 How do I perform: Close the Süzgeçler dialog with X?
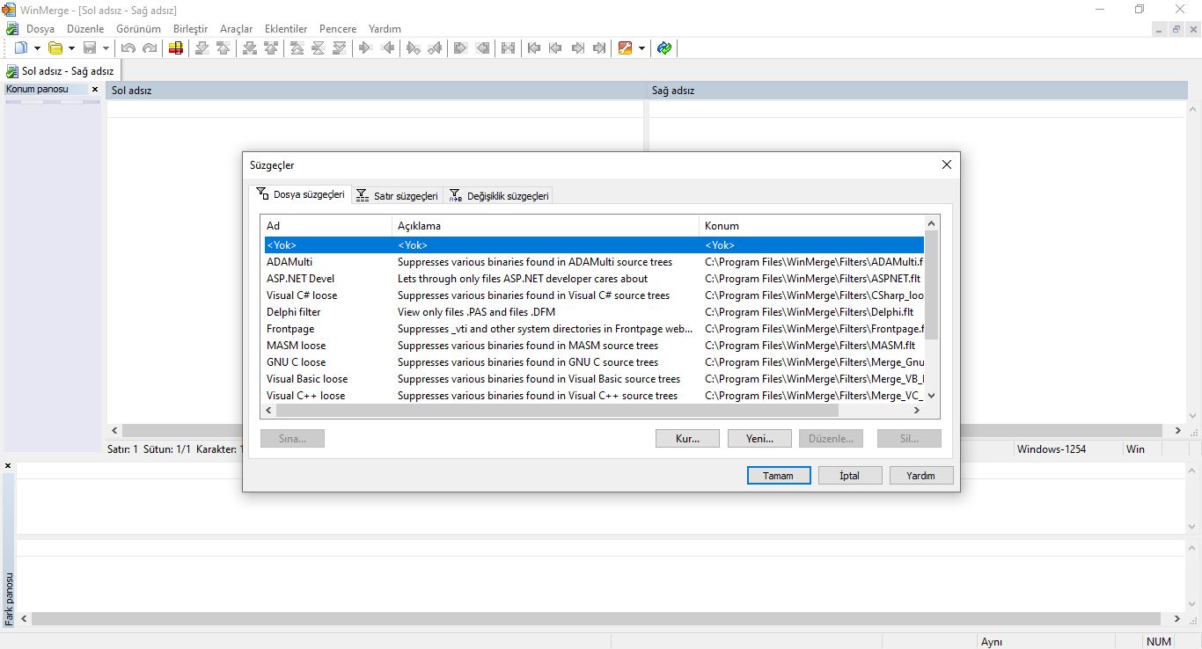(x=947, y=164)
